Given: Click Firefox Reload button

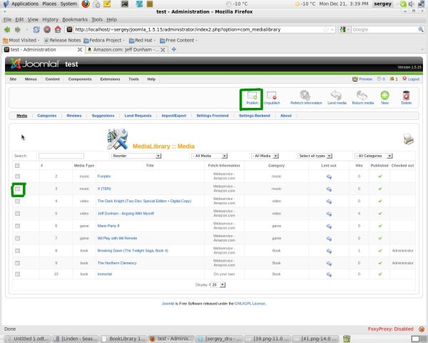Looking at the screenshot, I should point(36,29).
